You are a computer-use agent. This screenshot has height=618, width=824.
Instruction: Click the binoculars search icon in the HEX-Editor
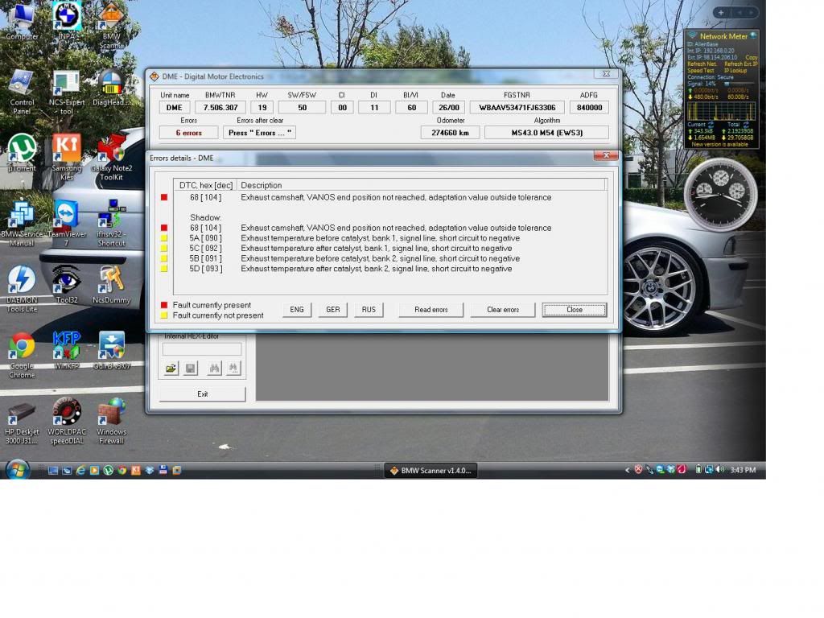(x=212, y=368)
